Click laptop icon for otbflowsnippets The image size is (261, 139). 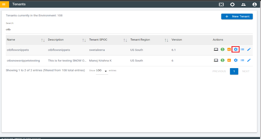[x=216, y=49]
